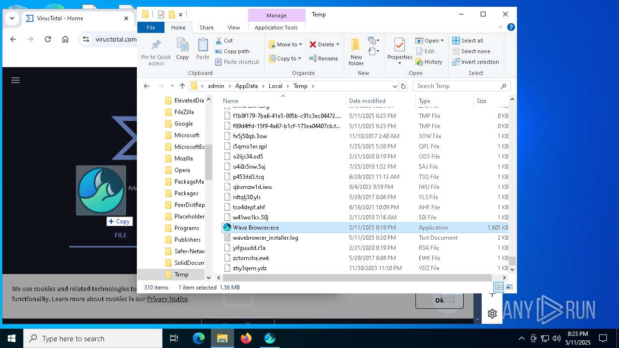Select the FILE tab on VirusTotal

coord(120,235)
